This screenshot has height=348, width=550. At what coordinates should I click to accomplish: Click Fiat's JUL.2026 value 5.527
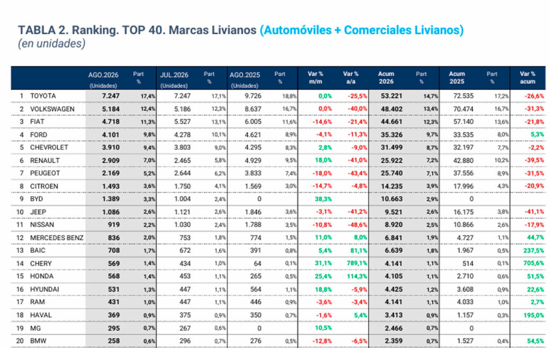click(x=183, y=122)
